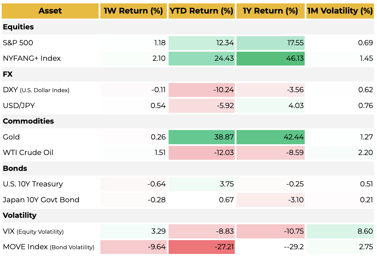This screenshot has width=377, height=256.
Task: Select the 1W Return (%) header
Action: (x=133, y=11)
